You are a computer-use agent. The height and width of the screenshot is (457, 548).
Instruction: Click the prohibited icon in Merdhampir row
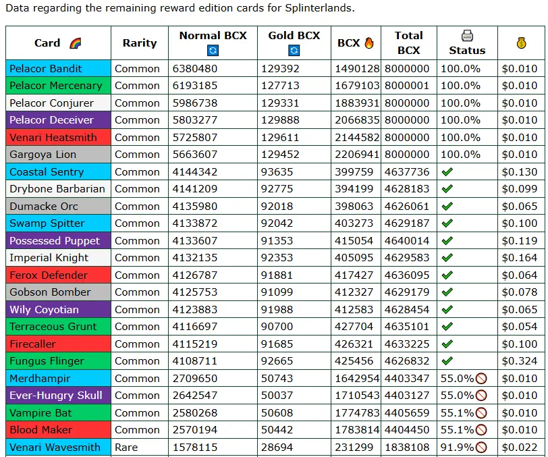(481, 378)
